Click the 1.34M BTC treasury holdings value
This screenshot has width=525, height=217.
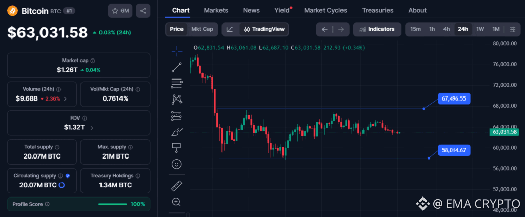tap(115, 185)
